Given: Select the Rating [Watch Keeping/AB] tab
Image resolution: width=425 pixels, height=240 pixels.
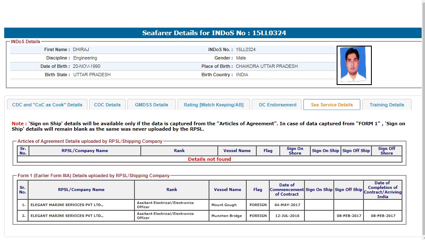Looking at the screenshot, I should point(214,105).
